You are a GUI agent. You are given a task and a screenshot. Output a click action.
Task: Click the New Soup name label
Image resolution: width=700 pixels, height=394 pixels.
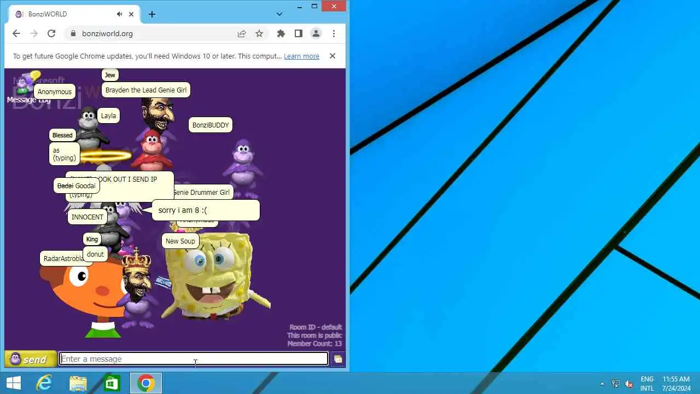[x=180, y=241]
